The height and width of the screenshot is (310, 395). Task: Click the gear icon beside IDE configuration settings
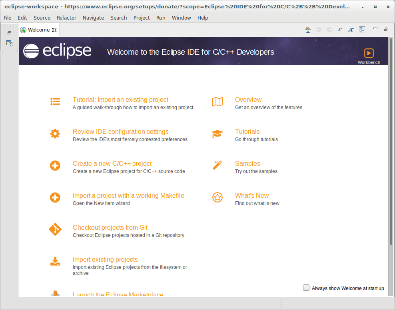pos(55,133)
